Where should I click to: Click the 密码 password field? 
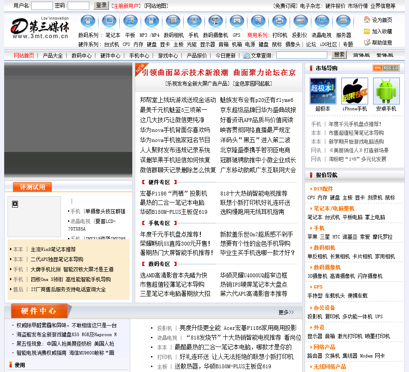coord(78,6)
